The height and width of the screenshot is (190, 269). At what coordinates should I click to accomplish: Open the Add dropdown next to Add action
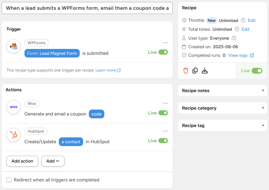pyautogui.click(x=53, y=161)
